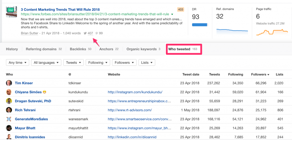292x141 pixels.
Task: Open linkedin.com/in/diioannid website link
Action: pos(132,137)
